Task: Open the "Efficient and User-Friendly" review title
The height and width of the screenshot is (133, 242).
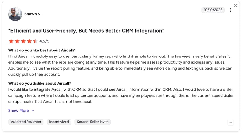Action: [x=86, y=31]
